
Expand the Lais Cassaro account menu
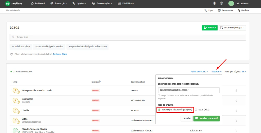tap(242, 3)
